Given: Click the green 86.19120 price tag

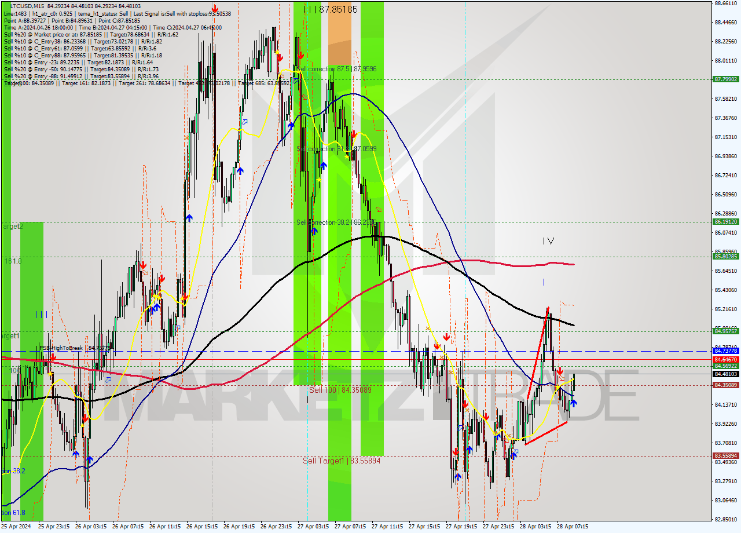Looking at the screenshot, I should (x=726, y=221).
